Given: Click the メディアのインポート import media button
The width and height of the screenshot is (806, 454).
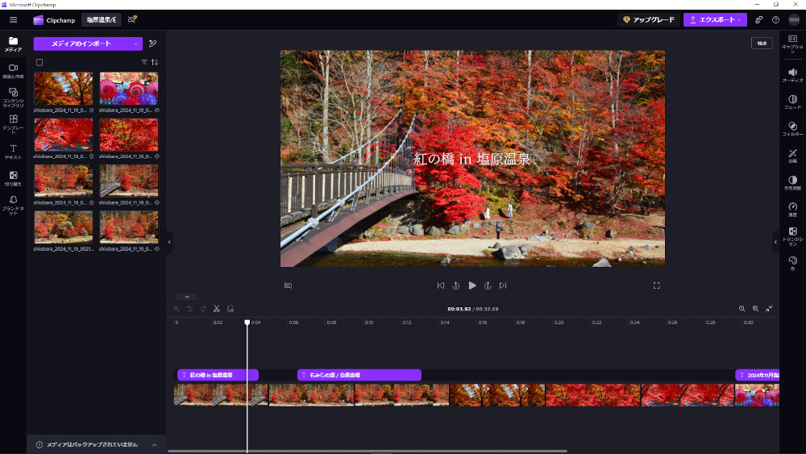Looking at the screenshot, I should [81, 44].
